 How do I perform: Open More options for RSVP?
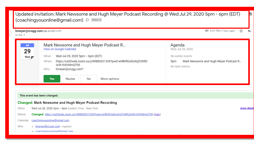pos(110,79)
